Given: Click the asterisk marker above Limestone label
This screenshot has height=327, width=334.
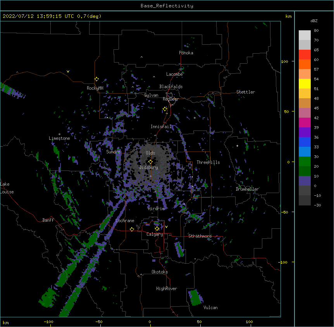Looking at the screenshot, I should [59, 134].
